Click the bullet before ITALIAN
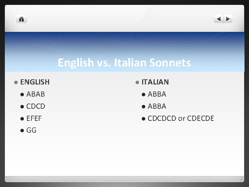The width and height of the screenshot is (249, 187). coord(137,82)
